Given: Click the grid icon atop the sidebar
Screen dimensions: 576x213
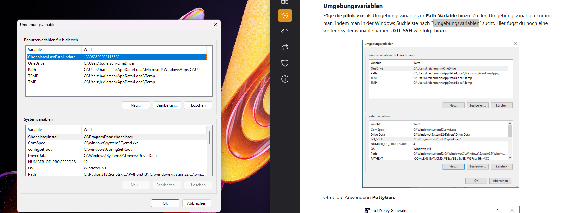Looking at the screenshot, I should 285,2.
